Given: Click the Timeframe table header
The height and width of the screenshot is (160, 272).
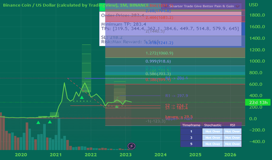Looking at the screenshot, I should point(191,125).
